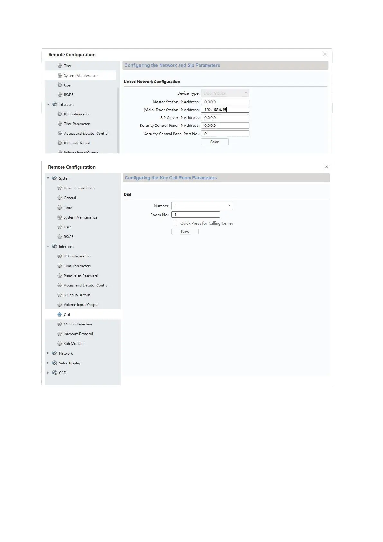Click the SIP Server IP Address field

pos(225,118)
